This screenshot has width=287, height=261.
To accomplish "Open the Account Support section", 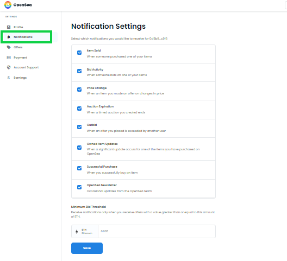I will pyautogui.click(x=26, y=67).
